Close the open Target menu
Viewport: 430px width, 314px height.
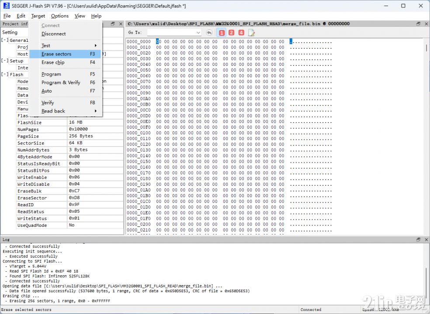tap(38, 16)
